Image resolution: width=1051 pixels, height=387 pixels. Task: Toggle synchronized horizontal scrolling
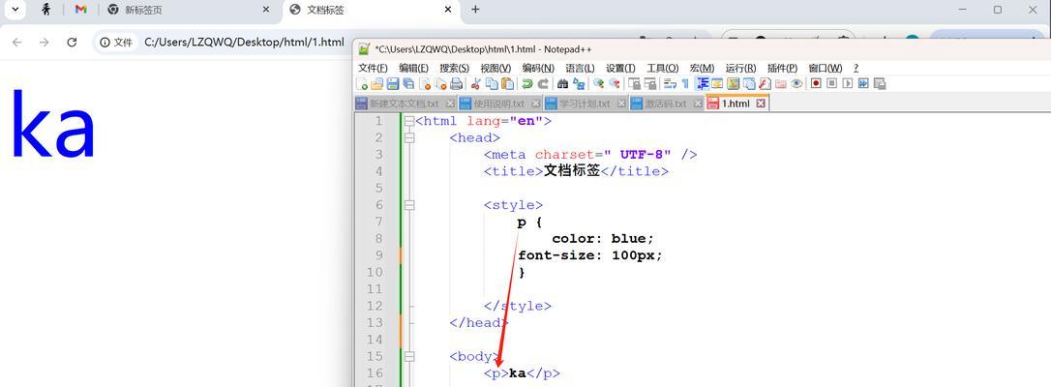[x=650, y=84]
